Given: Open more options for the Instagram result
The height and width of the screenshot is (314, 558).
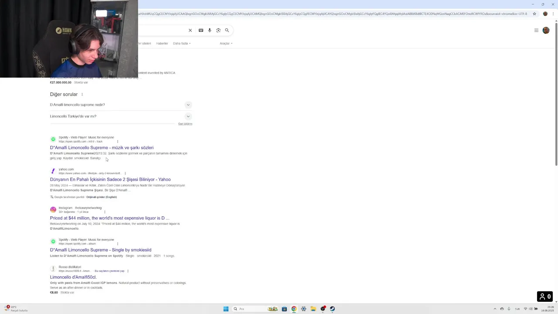Looking at the screenshot, I should coord(105,212).
